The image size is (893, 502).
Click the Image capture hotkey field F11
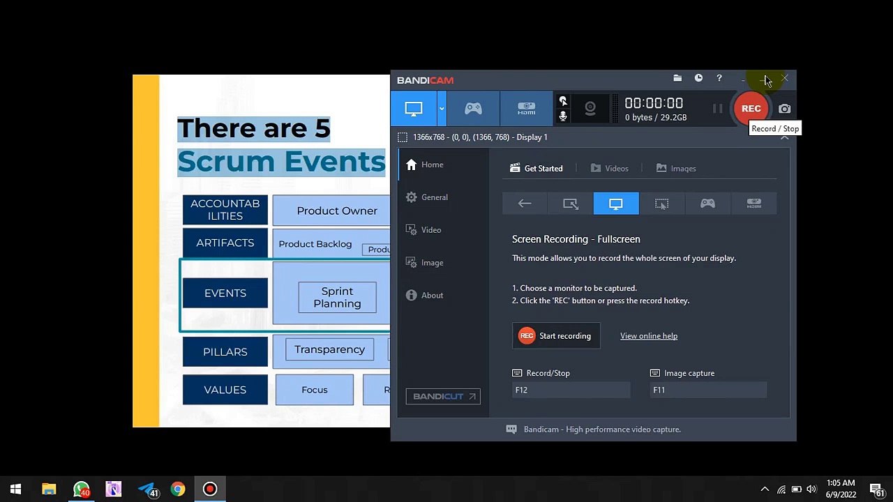tap(708, 390)
